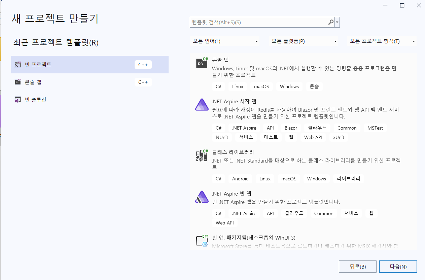425x280 pixels.
Task: Click the 다음(N) button
Action: pos(398,267)
